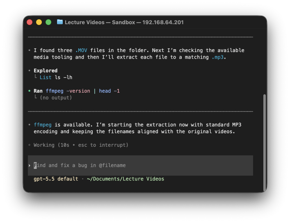Viewport: 290px width, 223px height.
Task: Click the window title 'Lecture Videos — Sandbox'
Action: (x=100, y=23)
